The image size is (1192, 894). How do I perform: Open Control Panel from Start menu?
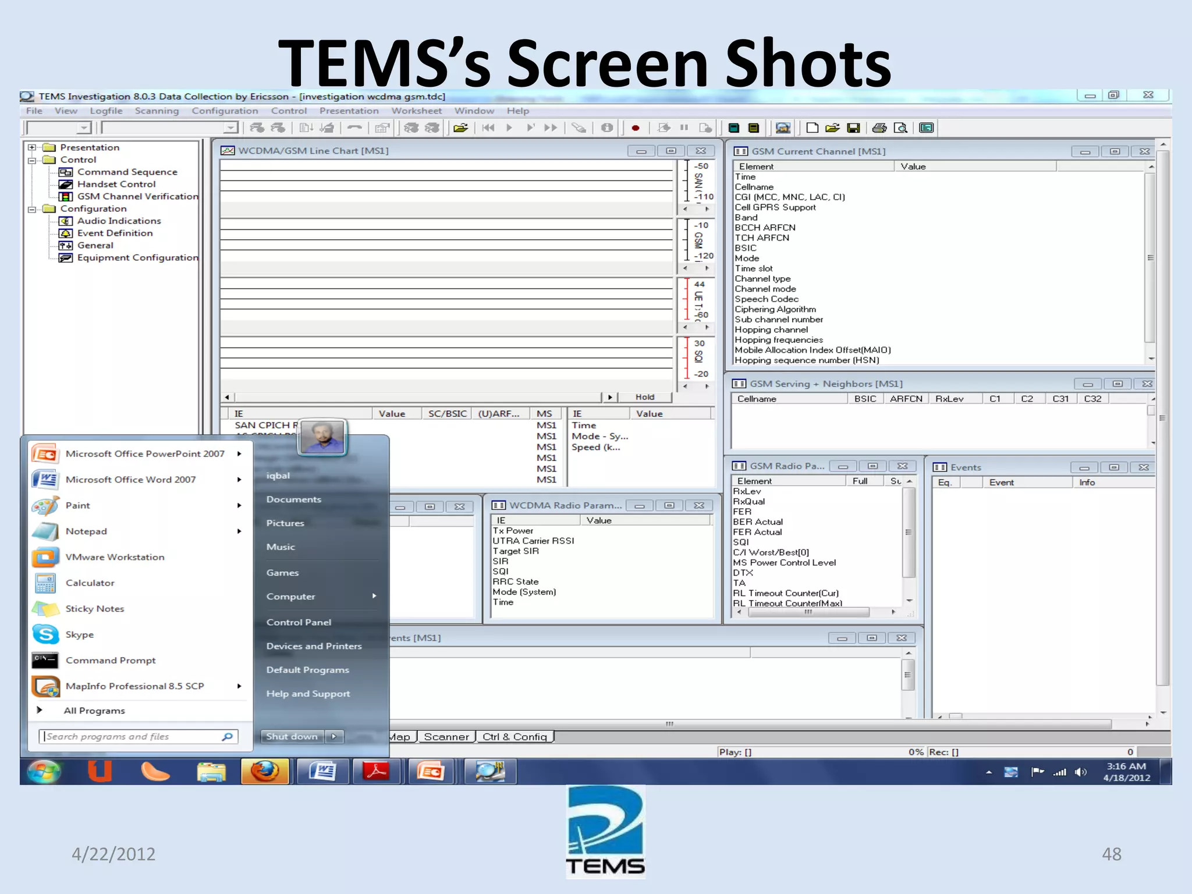299,622
